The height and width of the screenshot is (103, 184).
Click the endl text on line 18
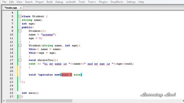[x=129, y=64]
